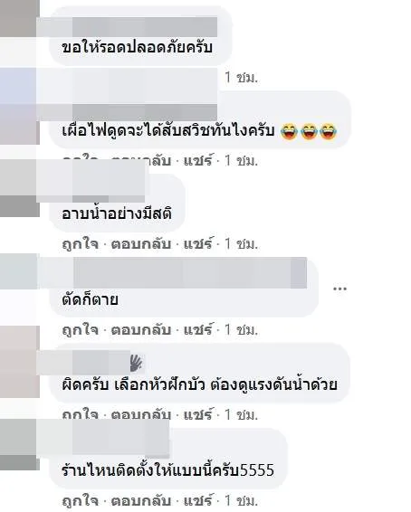Reply to the 'ผิดครับ เลือกหัวฝักบัว' comment
The width and height of the screenshot is (411, 512).
(141, 415)
